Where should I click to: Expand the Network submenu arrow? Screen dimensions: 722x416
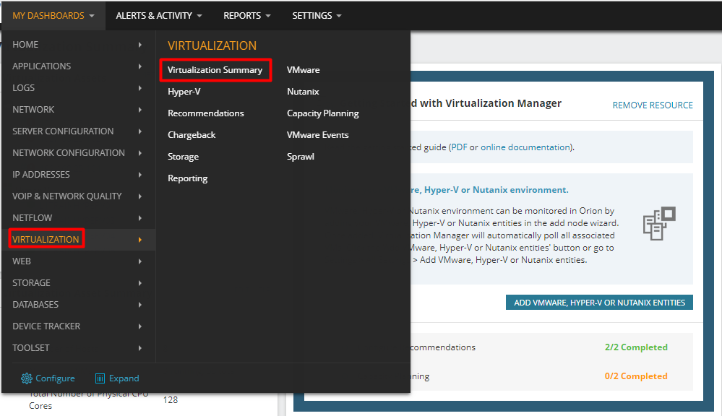[140, 110]
